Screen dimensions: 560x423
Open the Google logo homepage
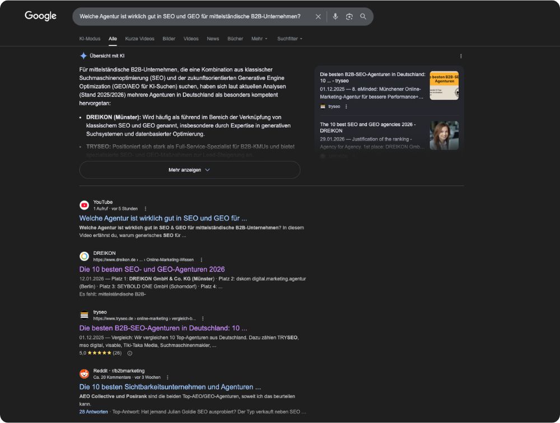[40, 16]
